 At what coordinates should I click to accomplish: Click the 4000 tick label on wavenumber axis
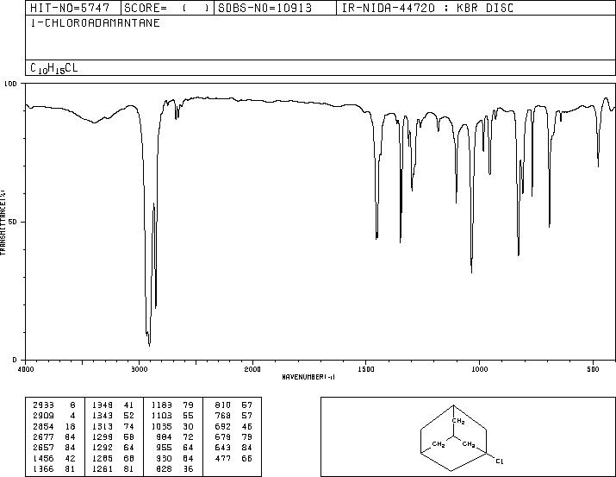(x=26, y=369)
